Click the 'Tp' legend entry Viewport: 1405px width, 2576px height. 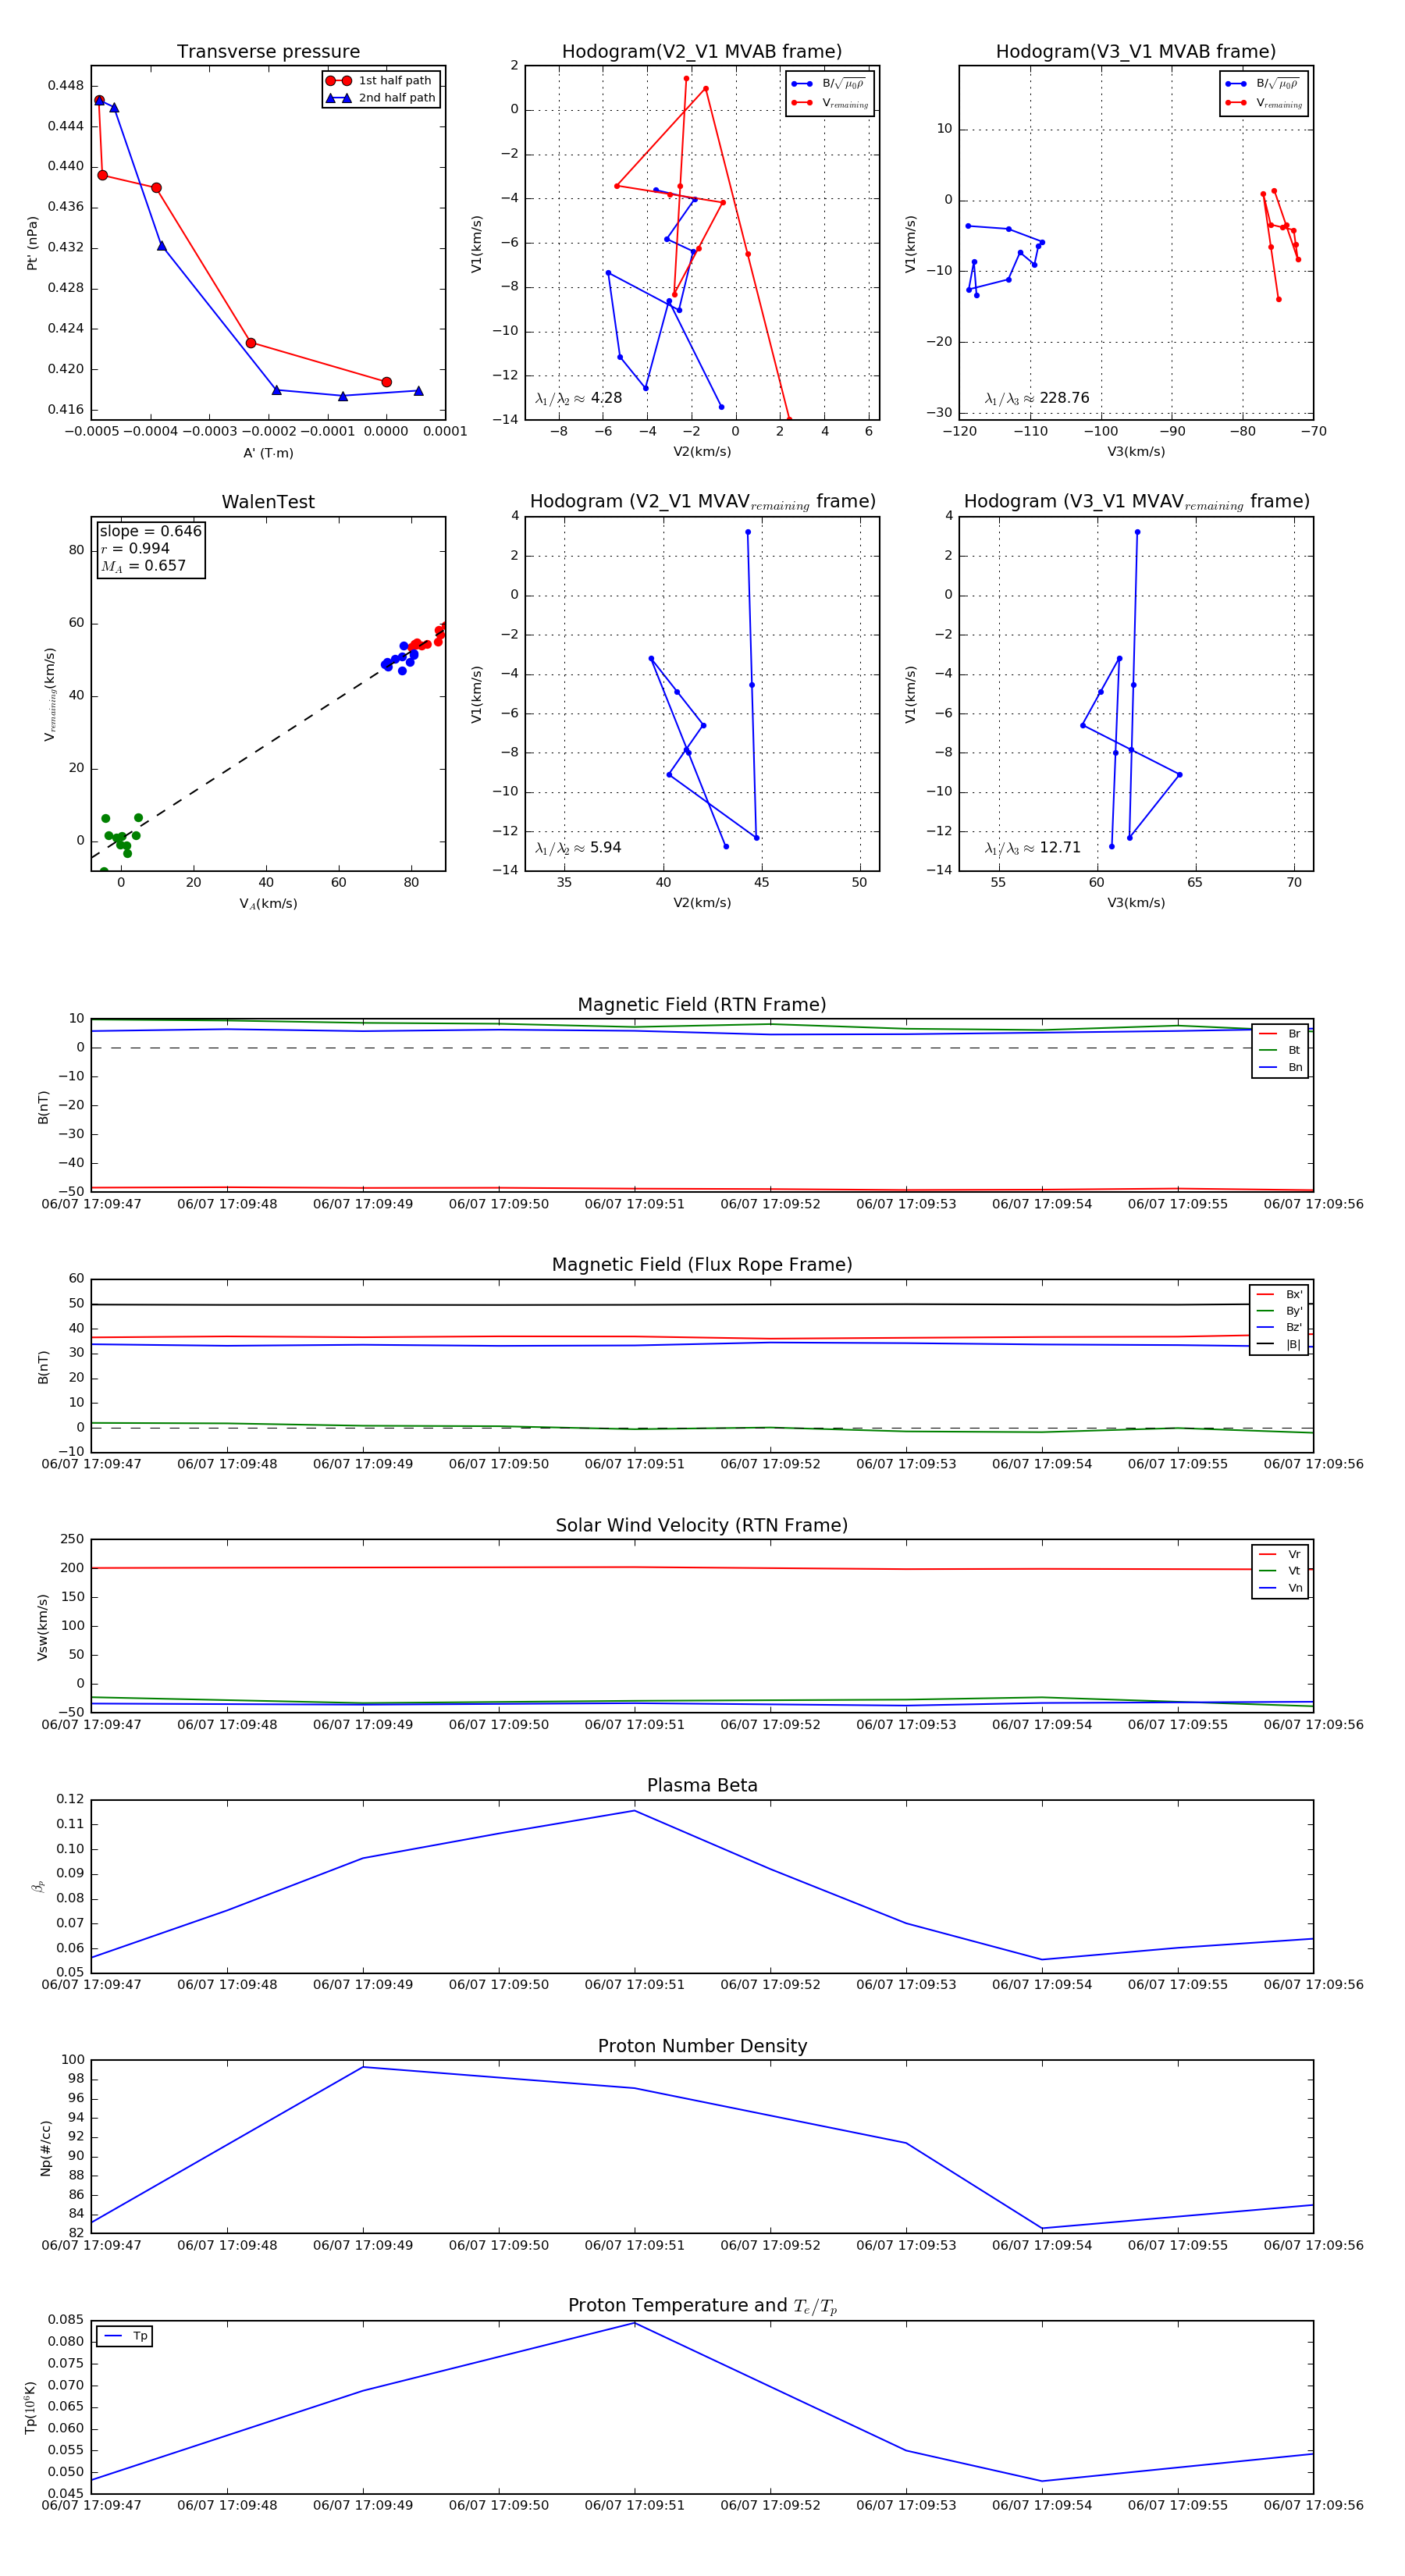point(126,2336)
